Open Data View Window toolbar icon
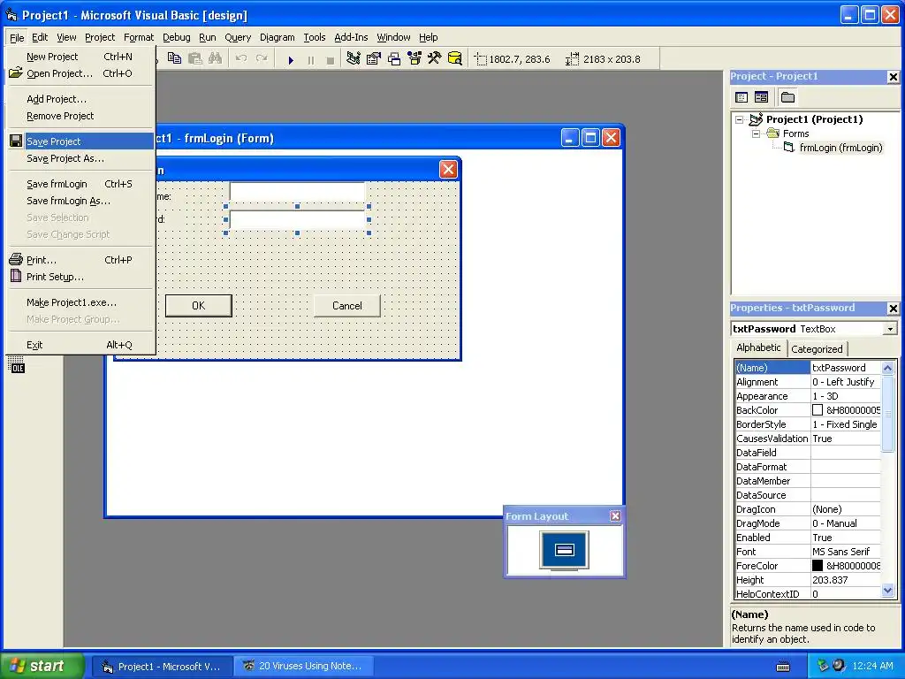 pos(455,58)
